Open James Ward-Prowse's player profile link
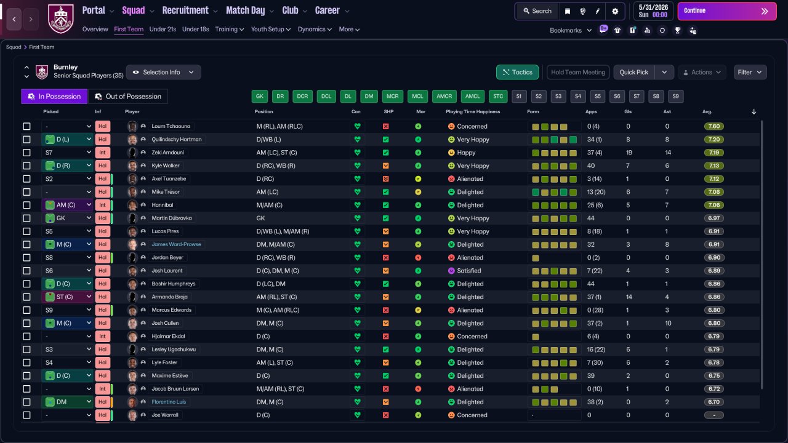 (x=176, y=244)
